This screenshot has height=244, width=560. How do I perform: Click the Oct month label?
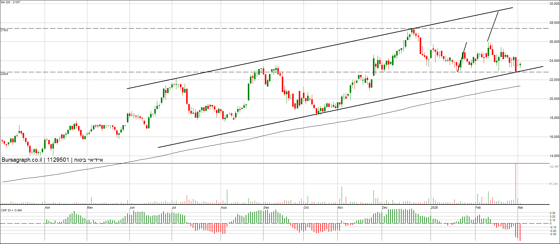pos(306,207)
